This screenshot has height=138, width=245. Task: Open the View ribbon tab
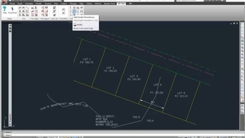click(x=56, y=3)
